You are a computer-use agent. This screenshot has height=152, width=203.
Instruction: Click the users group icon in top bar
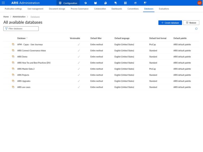pos(95,3)
